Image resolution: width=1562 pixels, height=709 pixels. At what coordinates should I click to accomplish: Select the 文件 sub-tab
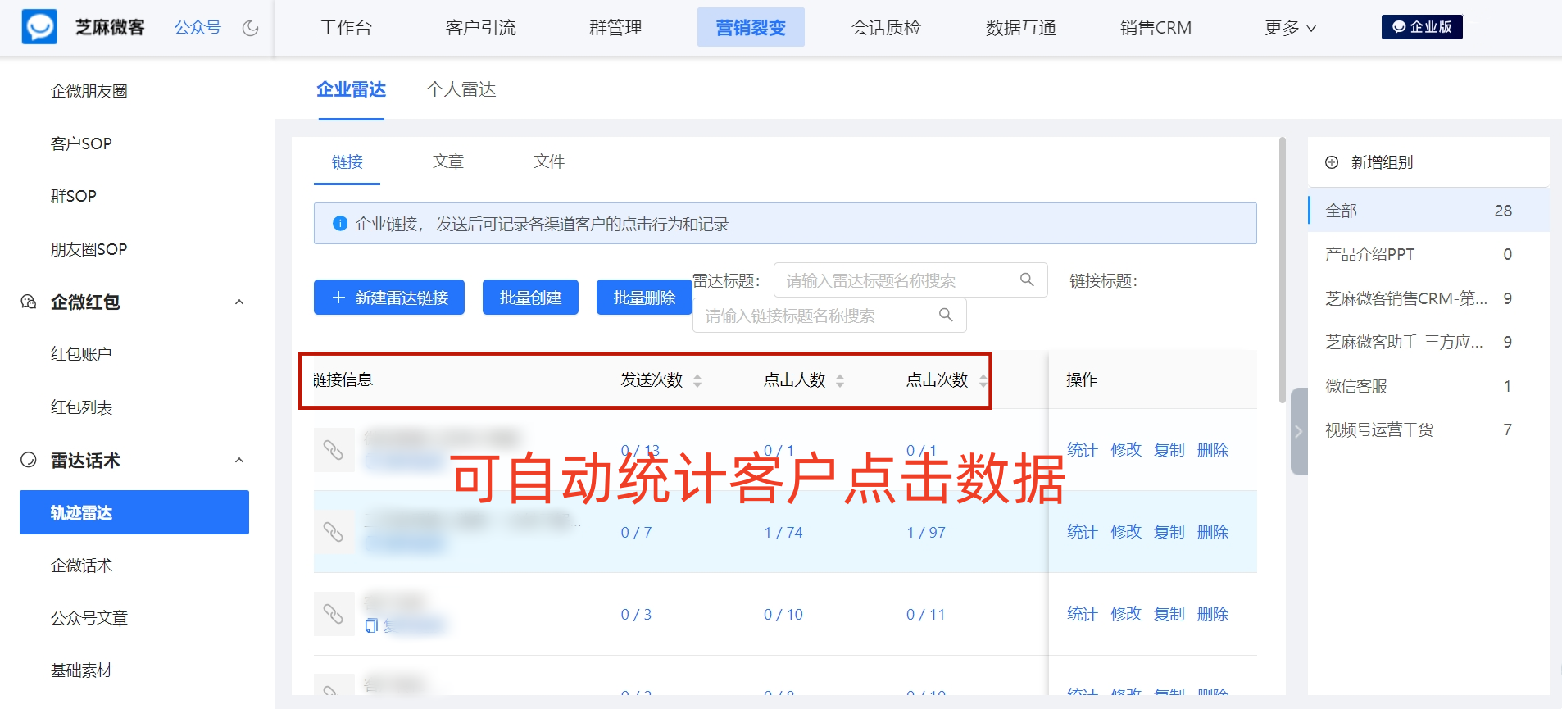[x=549, y=161]
